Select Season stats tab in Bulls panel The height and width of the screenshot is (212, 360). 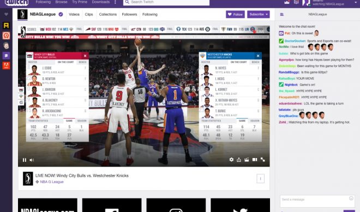[82, 120]
